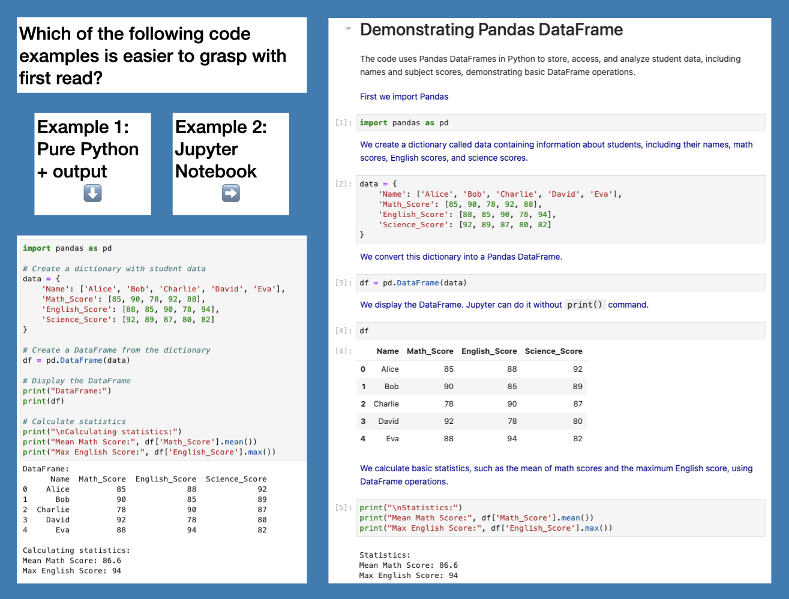Click 'Charlie' in the notebook output table
Screen dimensions: 789x599
(386, 404)
